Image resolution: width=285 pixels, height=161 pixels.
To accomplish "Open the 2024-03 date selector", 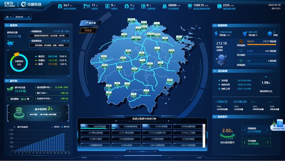I will [22, 17].
